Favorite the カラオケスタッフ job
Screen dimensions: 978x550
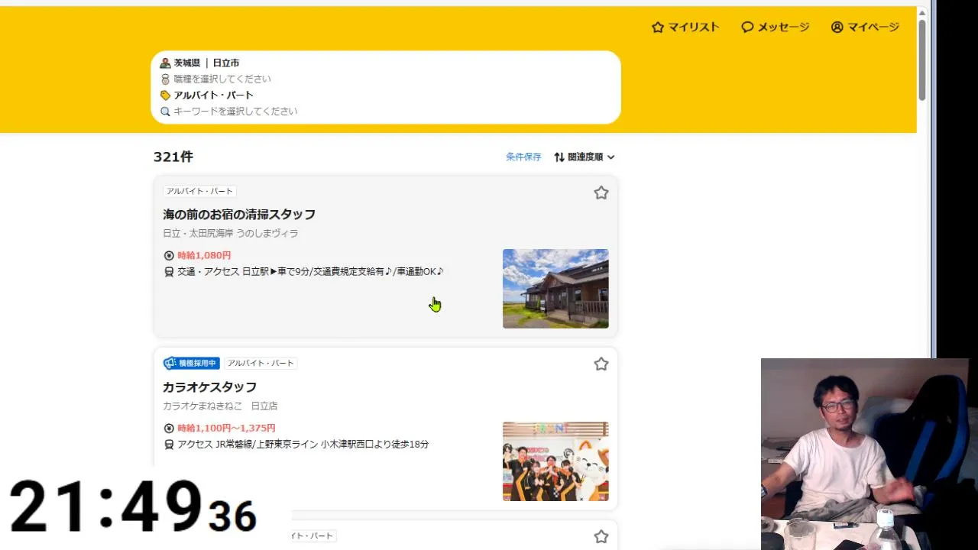(601, 364)
